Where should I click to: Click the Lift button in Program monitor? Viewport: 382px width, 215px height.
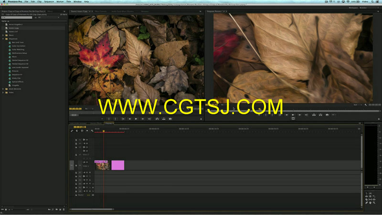[x=314, y=115]
